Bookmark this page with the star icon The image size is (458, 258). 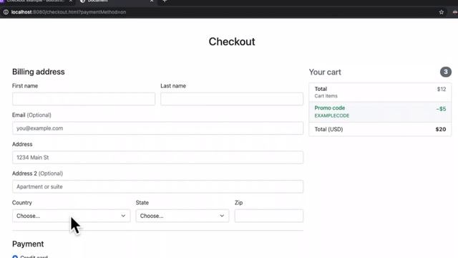point(441,12)
